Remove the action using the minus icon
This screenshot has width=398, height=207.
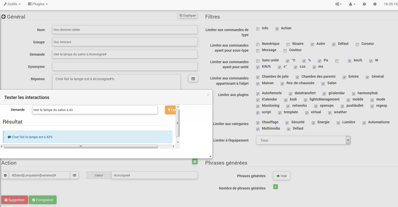pyautogui.click(x=5, y=175)
